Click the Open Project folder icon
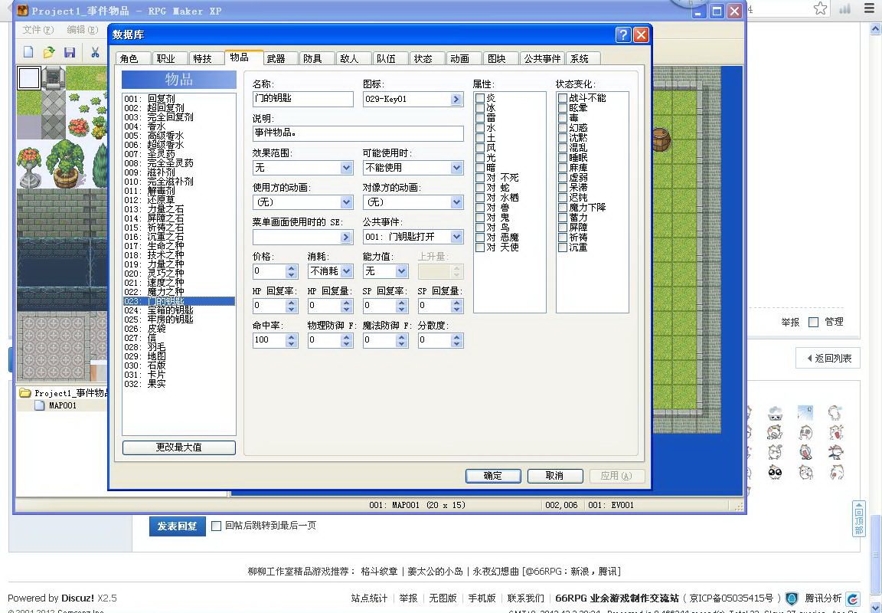 click(x=49, y=52)
